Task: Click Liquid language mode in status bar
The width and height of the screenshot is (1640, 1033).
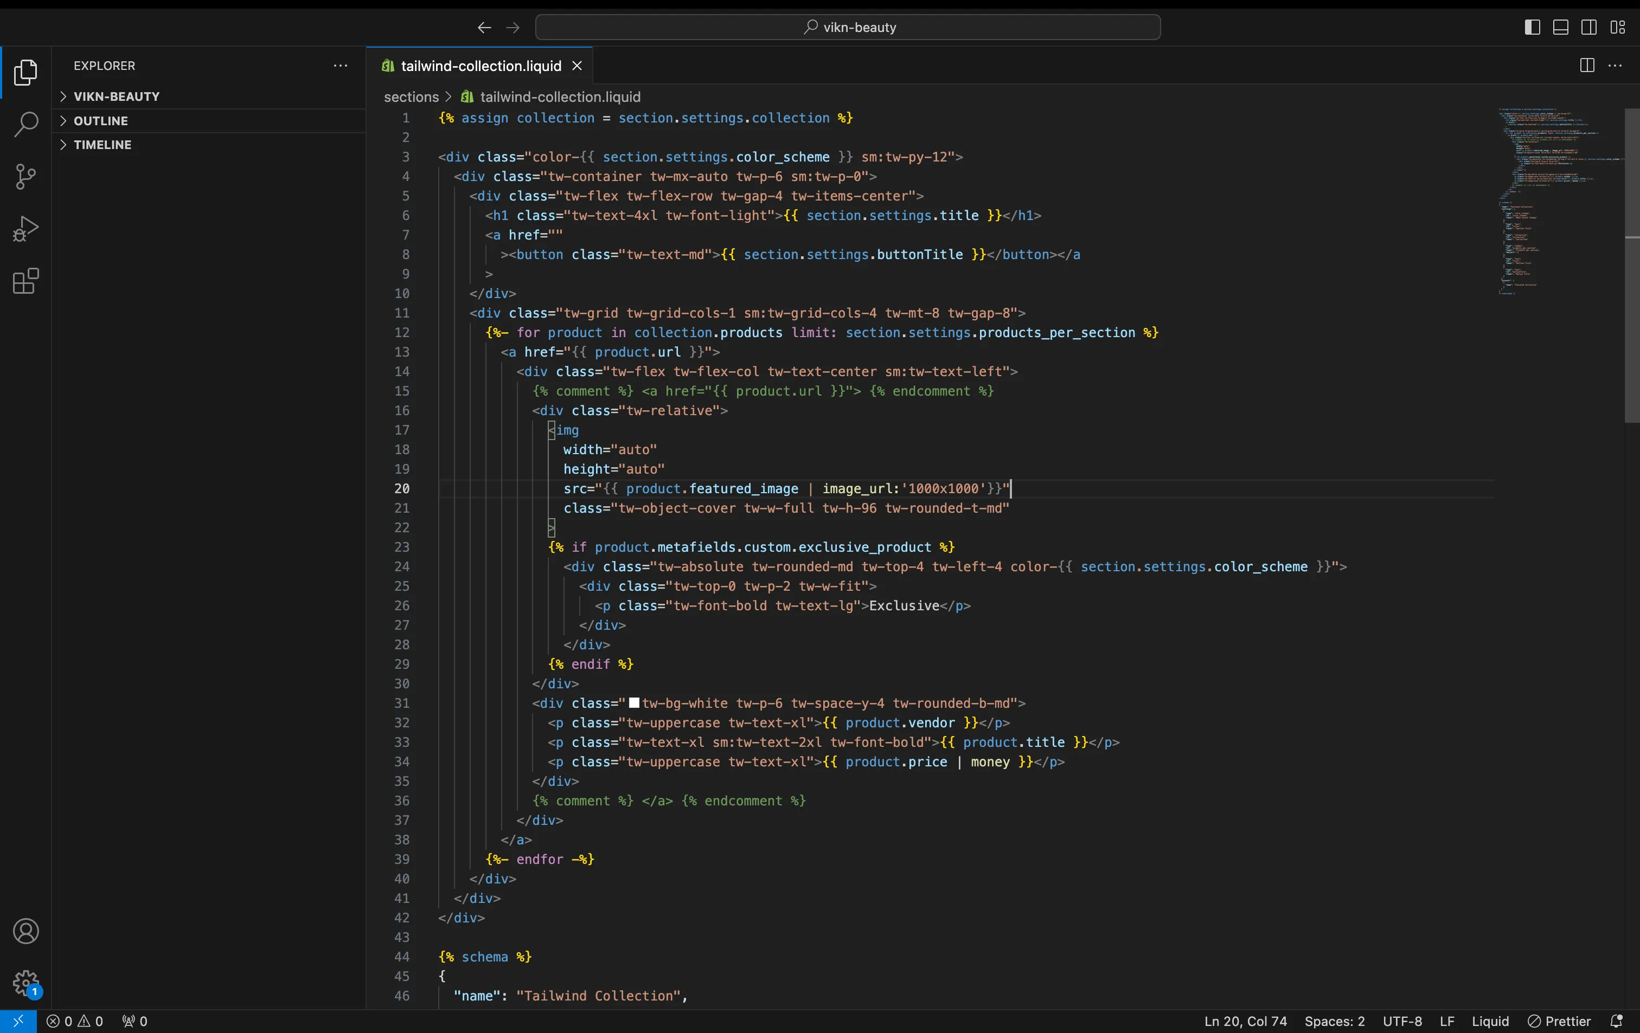Action: pyautogui.click(x=1490, y=1021)
